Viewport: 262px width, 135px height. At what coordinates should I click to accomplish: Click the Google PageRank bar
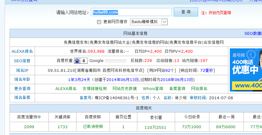pos(115,61)
